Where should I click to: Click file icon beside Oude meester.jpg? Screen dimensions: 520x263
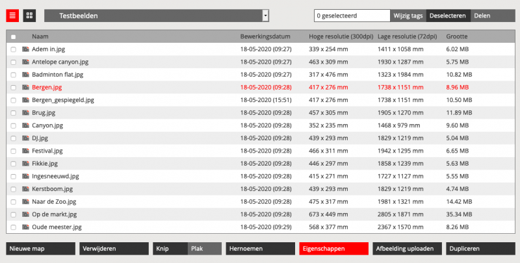pyautogui.click(x=25, y=227)
